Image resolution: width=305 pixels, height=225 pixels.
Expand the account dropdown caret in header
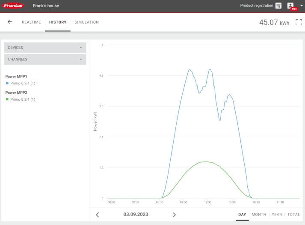click(x=302, y=6)
